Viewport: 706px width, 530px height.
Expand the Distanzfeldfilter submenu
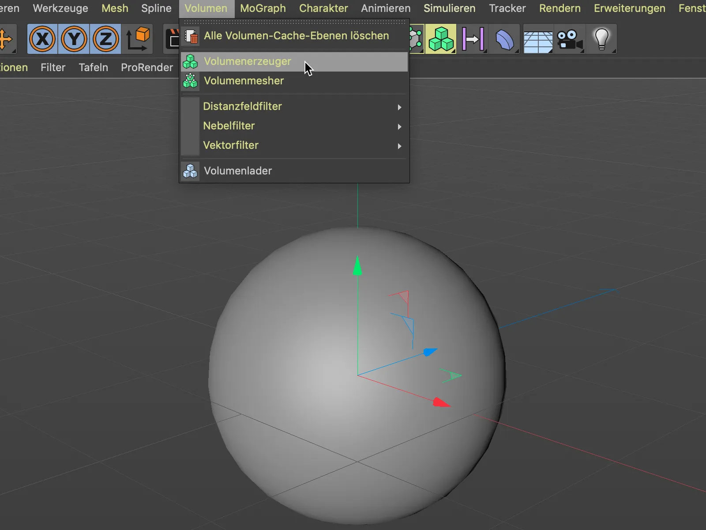tap(294, 106)
